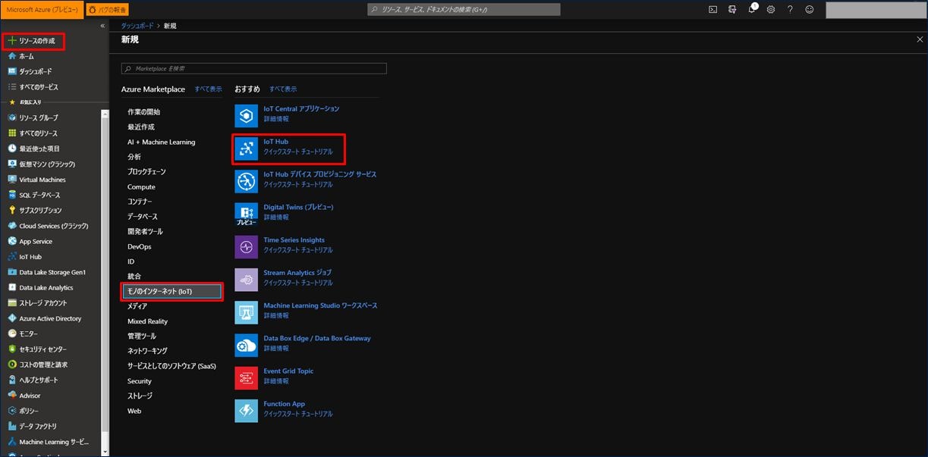Open the feedback smiley icon
Screen dimensions: 928x457
810,10
